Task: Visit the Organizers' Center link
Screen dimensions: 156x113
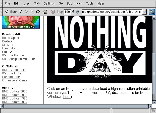Action: (x=15, y=80)
